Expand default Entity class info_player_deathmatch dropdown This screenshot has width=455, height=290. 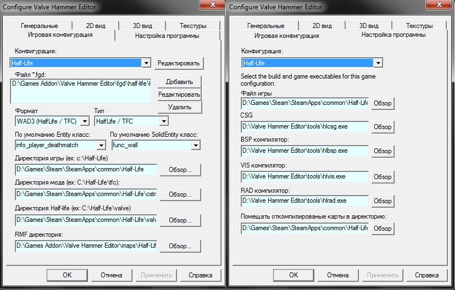pos(101,145)
